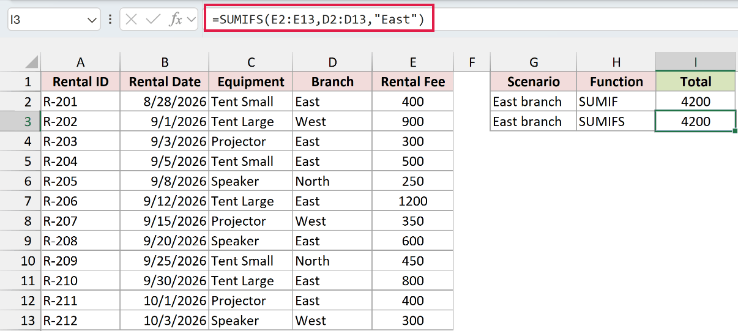
Task: Select rental fee cell 800
Action: 413,280
